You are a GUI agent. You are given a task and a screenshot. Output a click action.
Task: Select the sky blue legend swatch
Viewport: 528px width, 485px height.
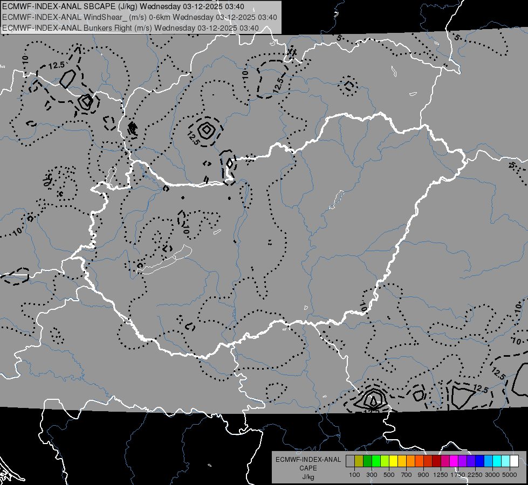pyautogui.click(x=488, y=461)
